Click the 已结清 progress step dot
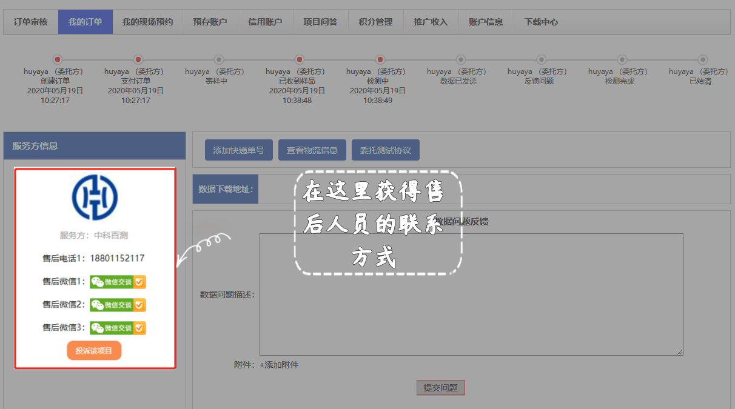735x409 pixels. pos(702,59)
